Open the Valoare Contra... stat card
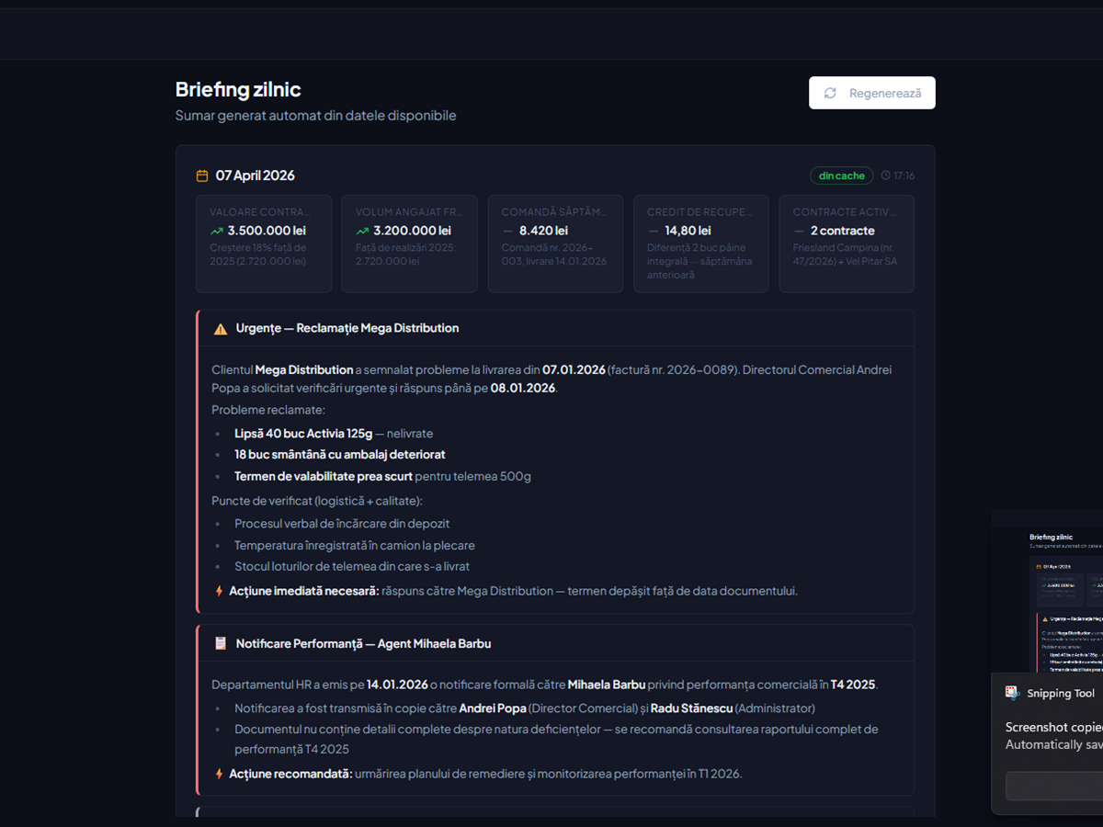 264,244
